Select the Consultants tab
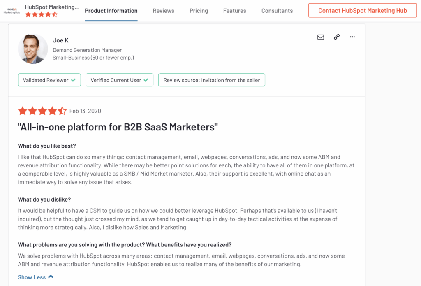The width and height of the screenshot is (421, 286). tap(277, 11)
